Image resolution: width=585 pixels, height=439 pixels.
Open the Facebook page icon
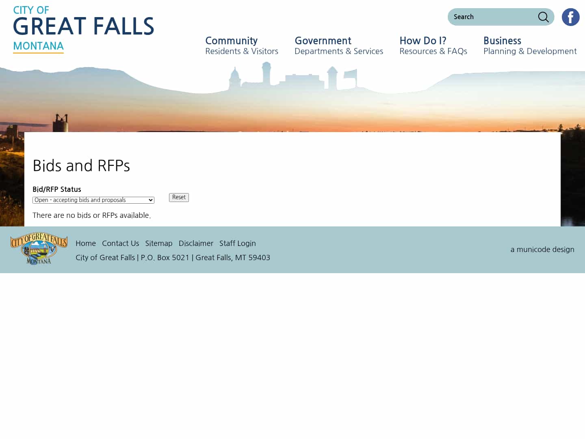[x=570, y=17]
